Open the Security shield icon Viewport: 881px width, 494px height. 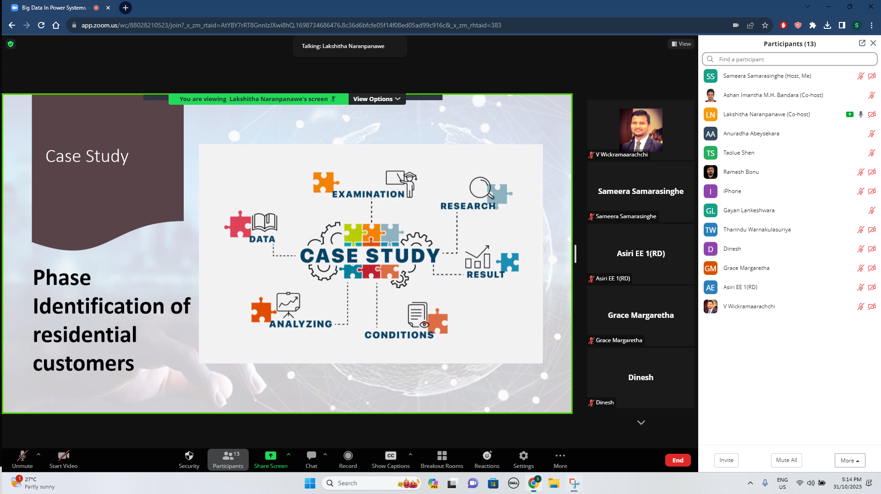189,456
